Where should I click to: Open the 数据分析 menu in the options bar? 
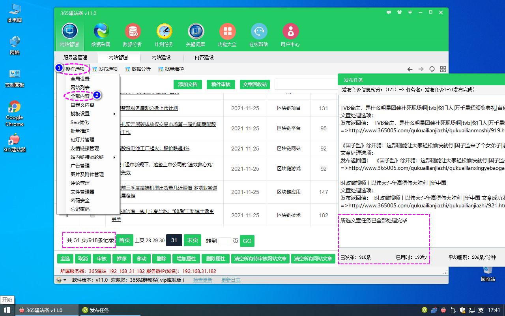[138, 69]
